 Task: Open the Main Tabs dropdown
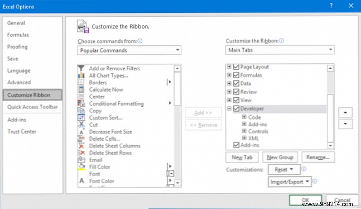click(280, 50)
